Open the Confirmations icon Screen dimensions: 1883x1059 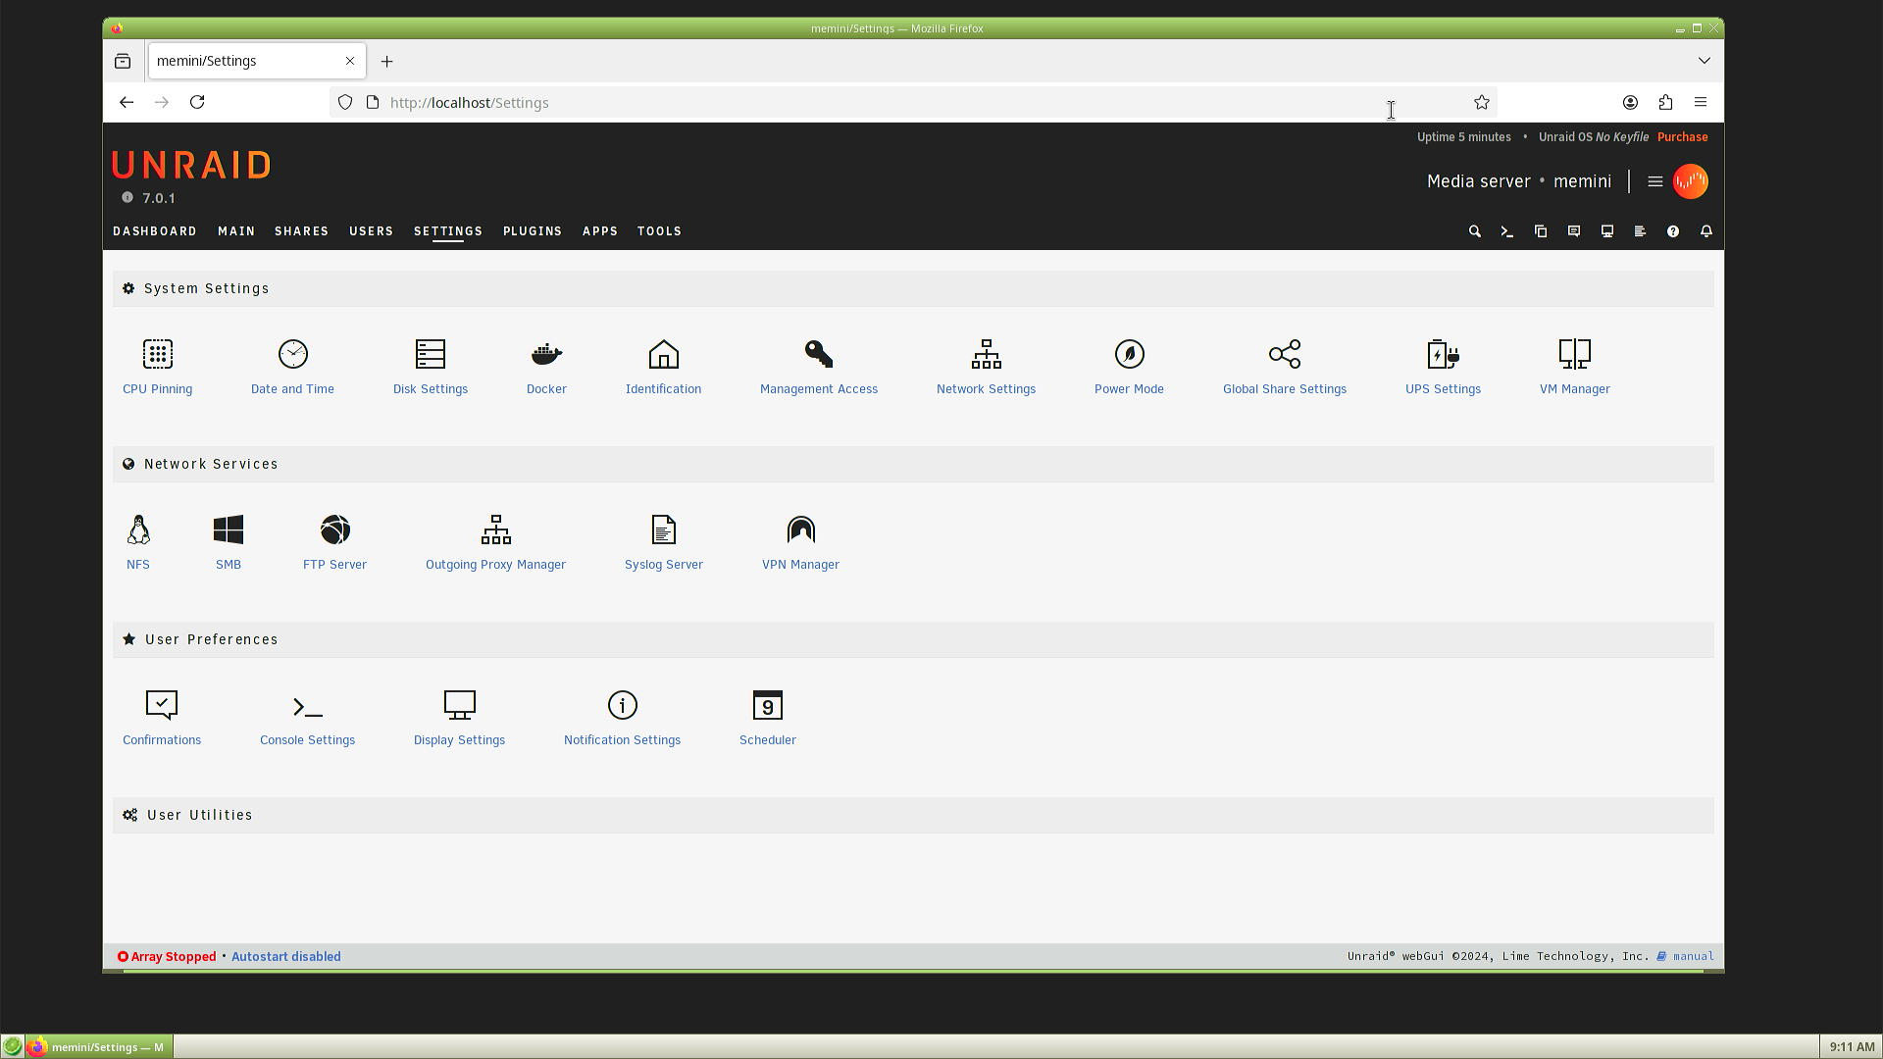[x=161, y=705]
